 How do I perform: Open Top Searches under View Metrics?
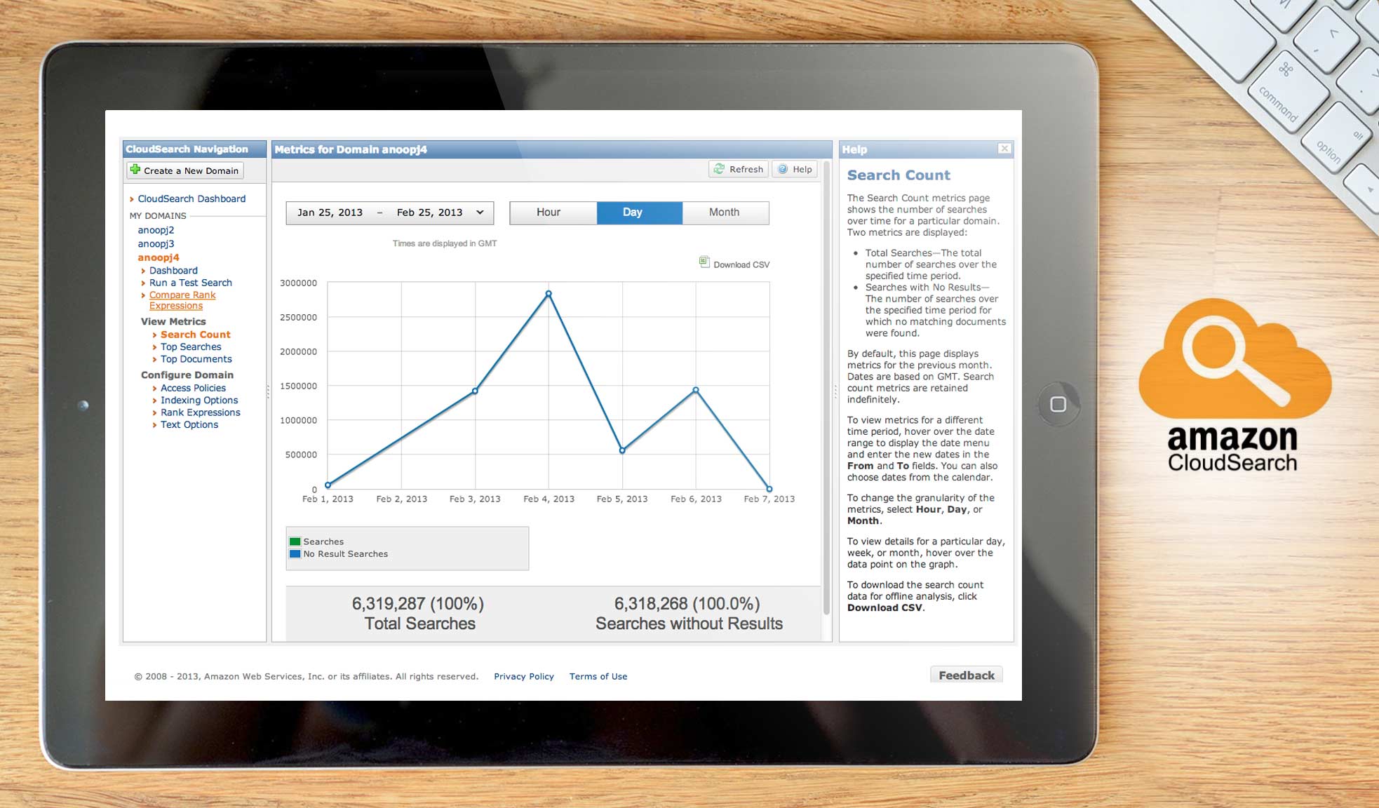(x=190, y=346)
